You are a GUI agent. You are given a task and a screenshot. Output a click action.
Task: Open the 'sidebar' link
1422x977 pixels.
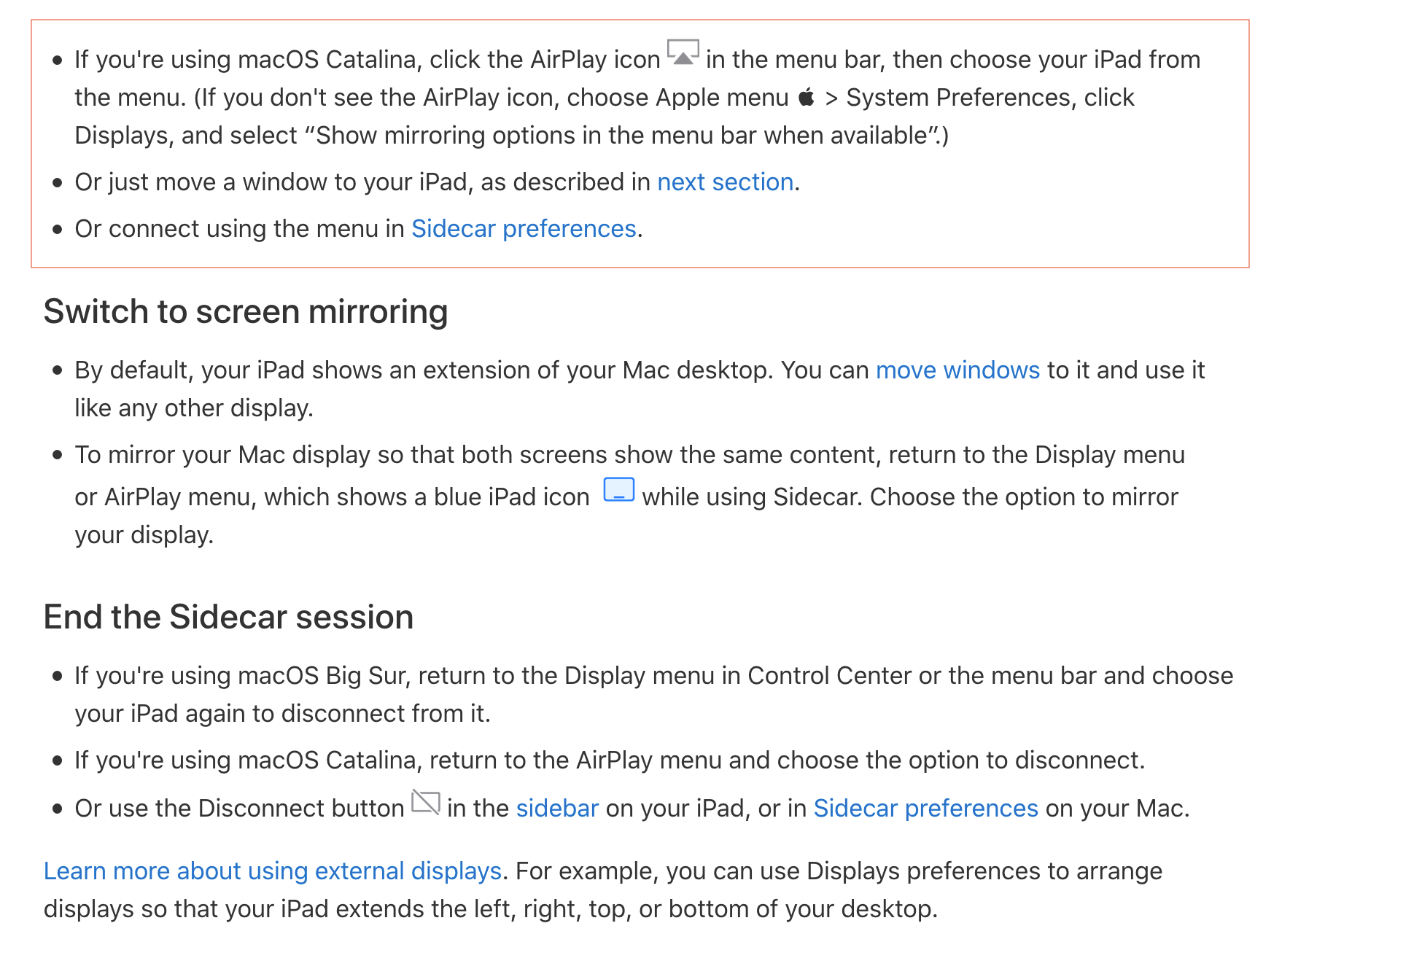point(557,808)
